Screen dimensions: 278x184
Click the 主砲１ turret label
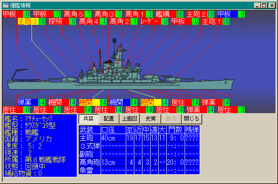[211, 21]
